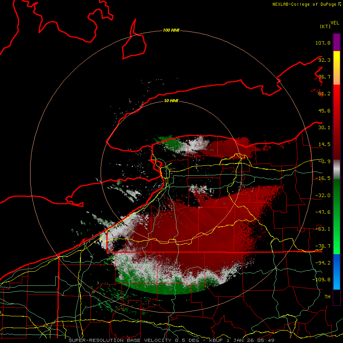Click the -16.5 velocity scale value
The width and height of the screenshot is (343, 343).
[x=323, y=178]
